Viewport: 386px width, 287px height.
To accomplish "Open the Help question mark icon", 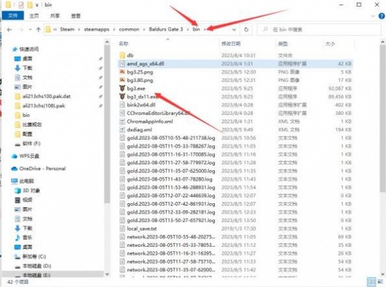I will point(381,16).
